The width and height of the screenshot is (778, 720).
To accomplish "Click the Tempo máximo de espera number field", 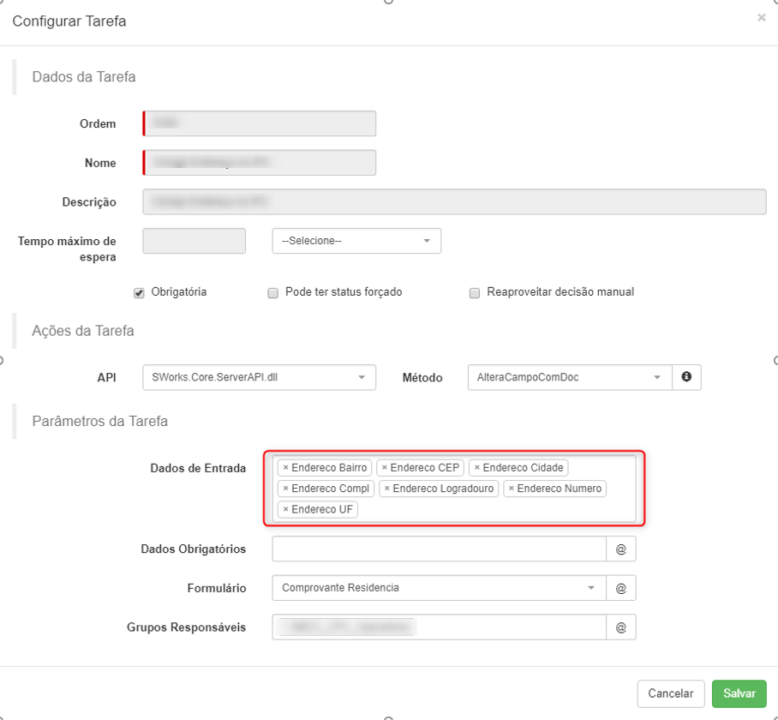I will click(x=194, y=241).
